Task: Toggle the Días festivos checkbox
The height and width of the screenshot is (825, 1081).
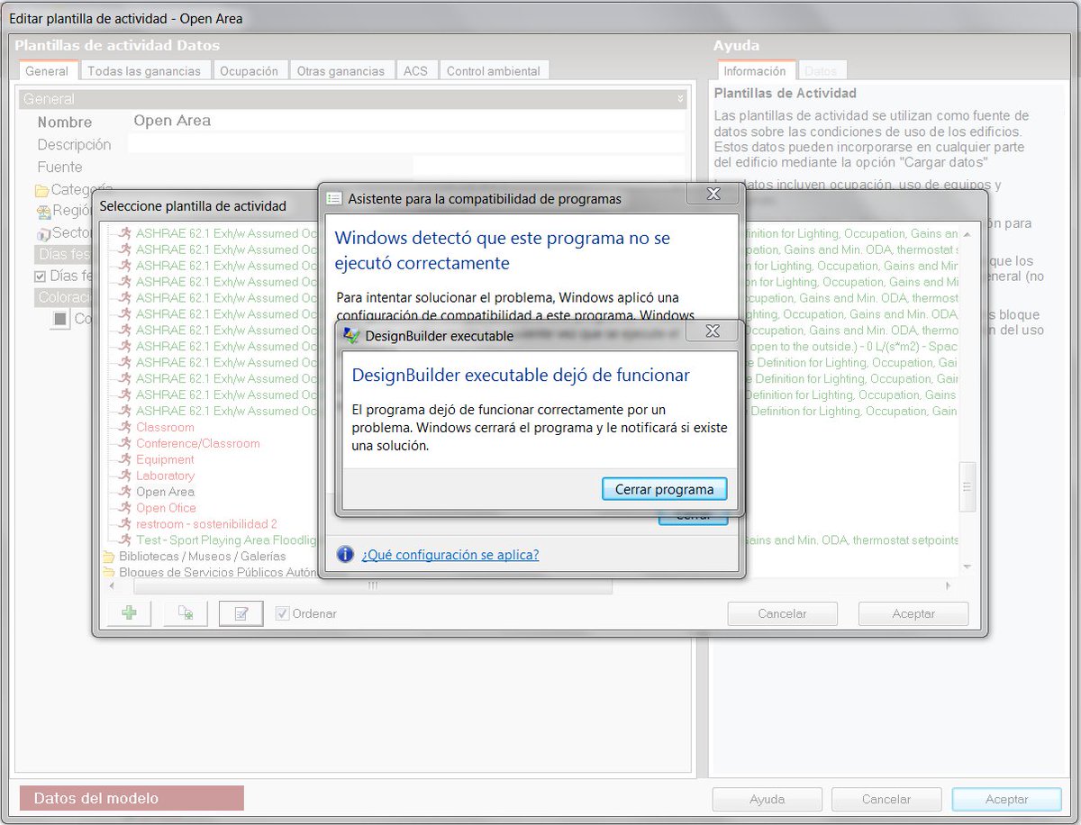Action: [x=40, y=277]
